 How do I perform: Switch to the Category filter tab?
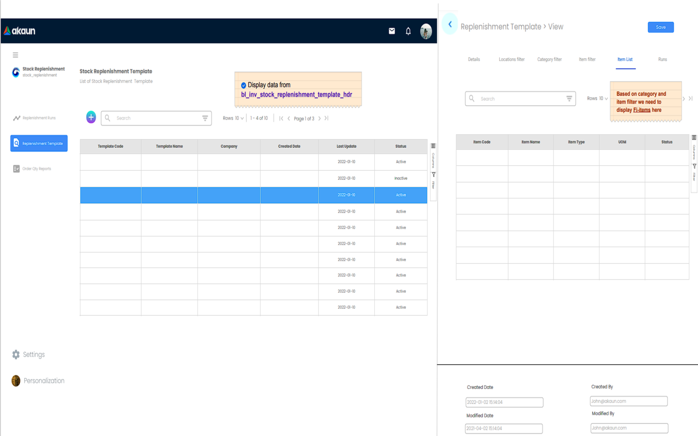(549, 60)
